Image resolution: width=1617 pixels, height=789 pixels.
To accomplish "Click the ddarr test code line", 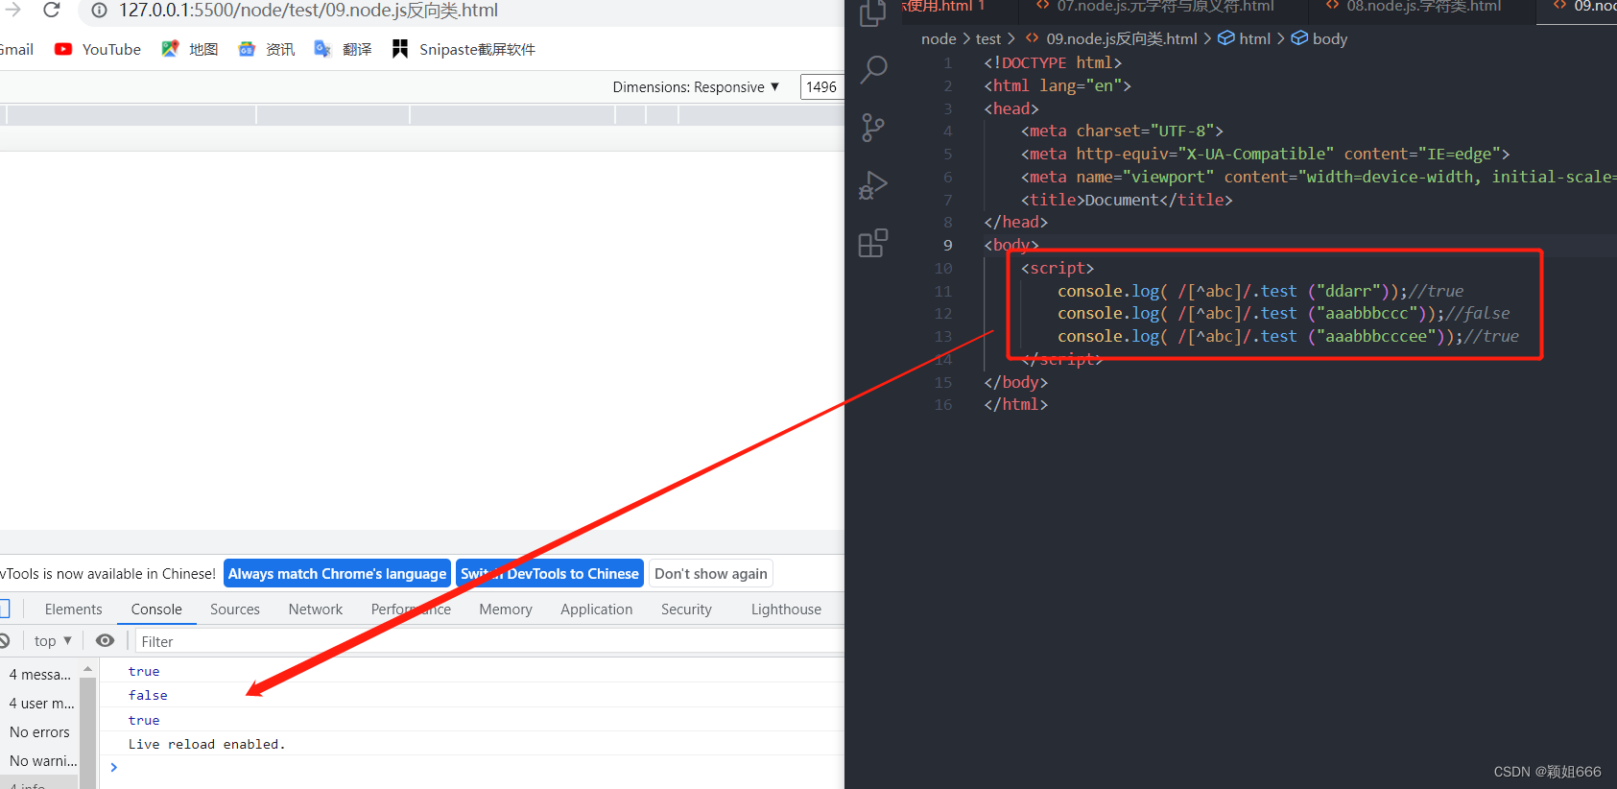I will [x=1260, y=291].
